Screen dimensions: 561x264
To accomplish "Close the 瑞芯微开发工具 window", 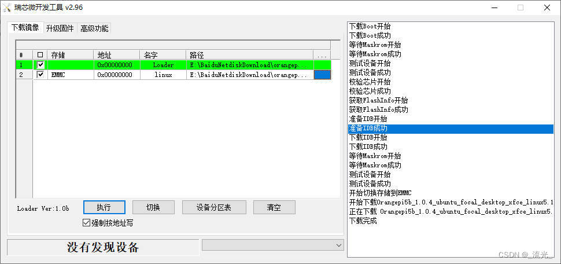I will pos(547,8).
